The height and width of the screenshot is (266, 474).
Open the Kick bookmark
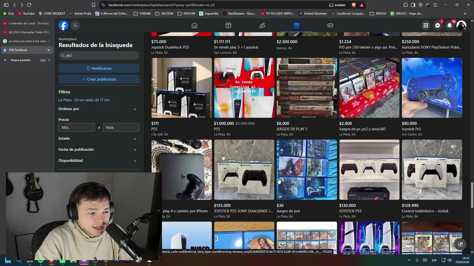pos(9,14)
